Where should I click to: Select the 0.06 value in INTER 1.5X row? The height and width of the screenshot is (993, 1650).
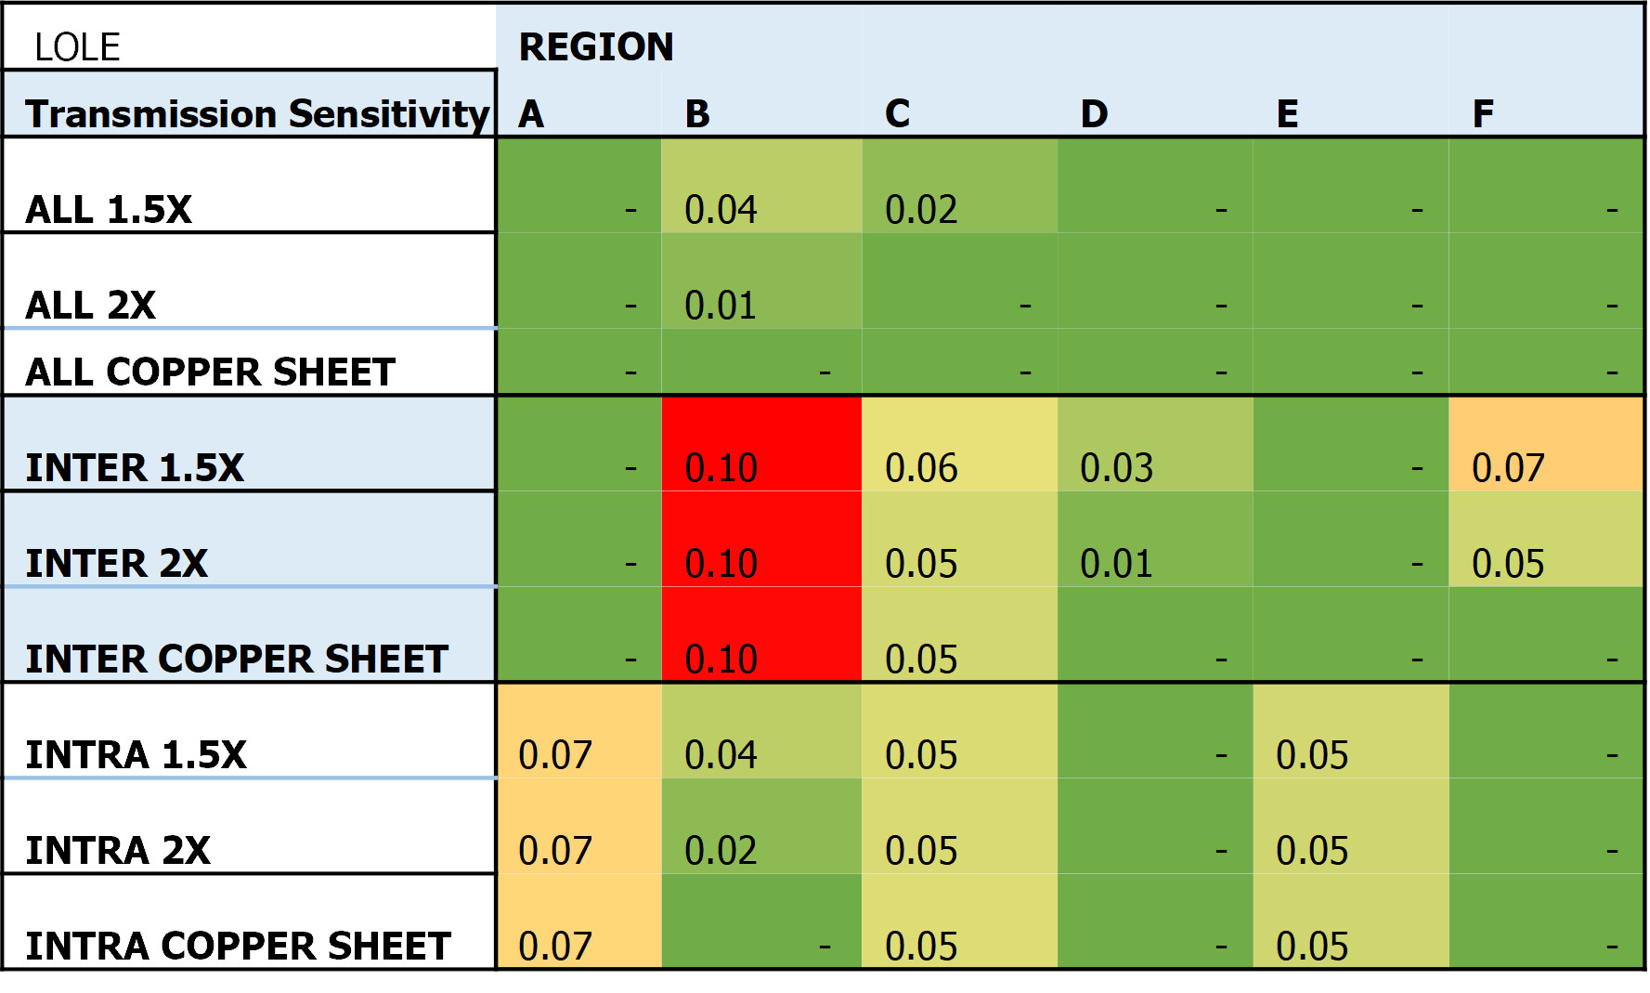(x=921, y=467)
